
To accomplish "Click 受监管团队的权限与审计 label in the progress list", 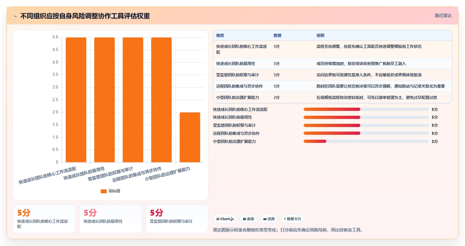I will (234, 125).
